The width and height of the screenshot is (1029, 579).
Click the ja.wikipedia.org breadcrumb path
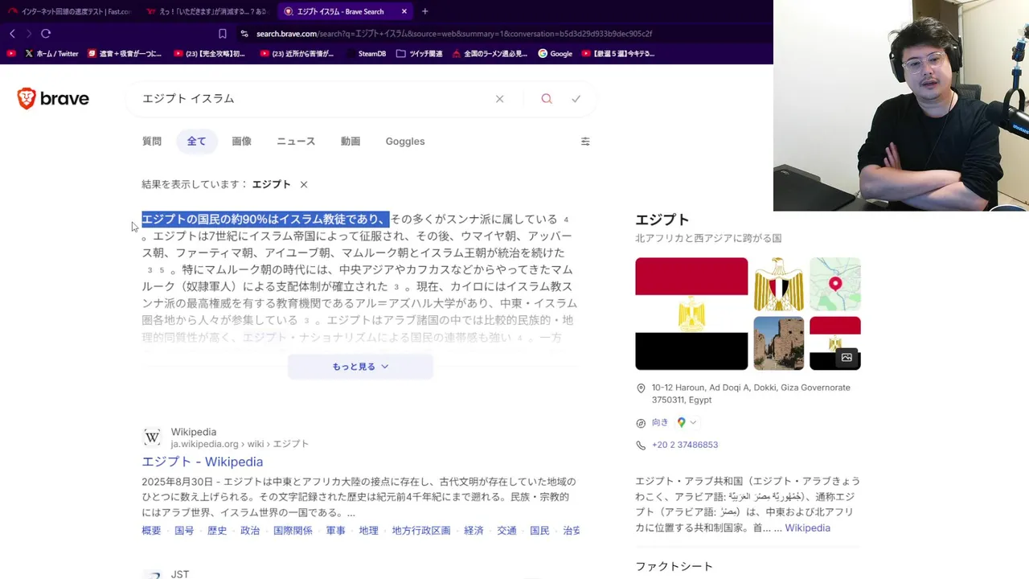point(240,444)
